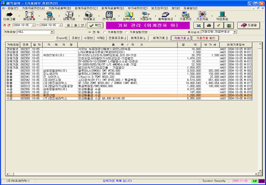Click the 회계기표 S button
This screenshot has width=266, height=185.
[x=161, y=38]
